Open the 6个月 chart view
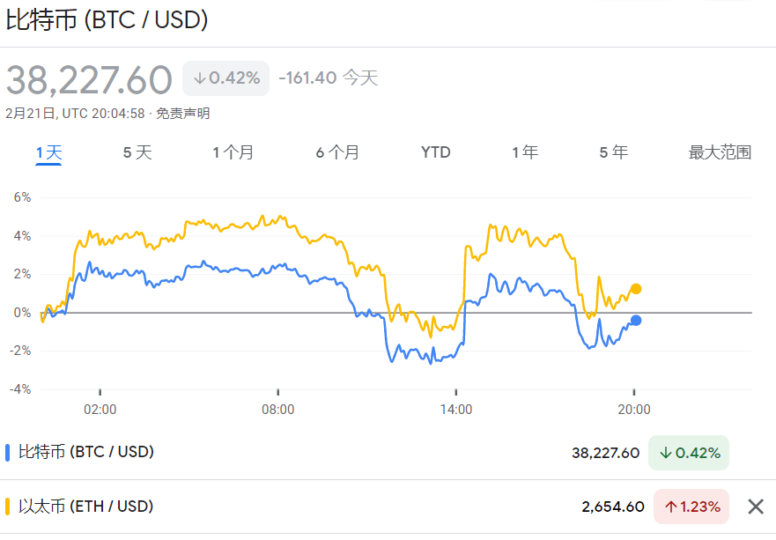The image size is (776, 540). tap(337, 152)
